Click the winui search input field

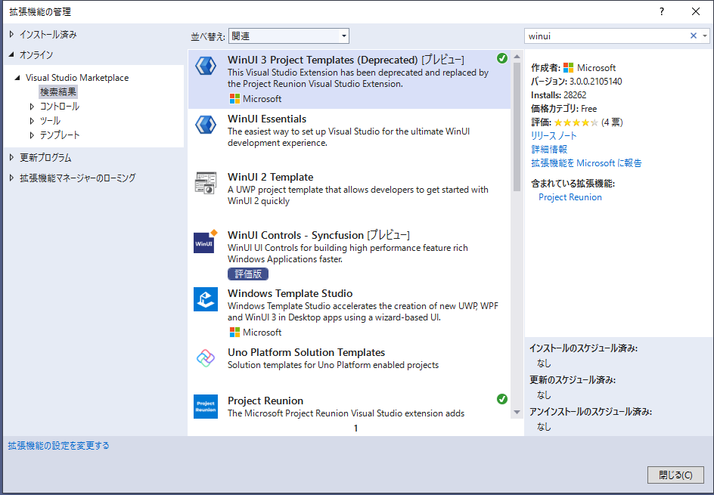pyautogui.click(x=607, y=36)
